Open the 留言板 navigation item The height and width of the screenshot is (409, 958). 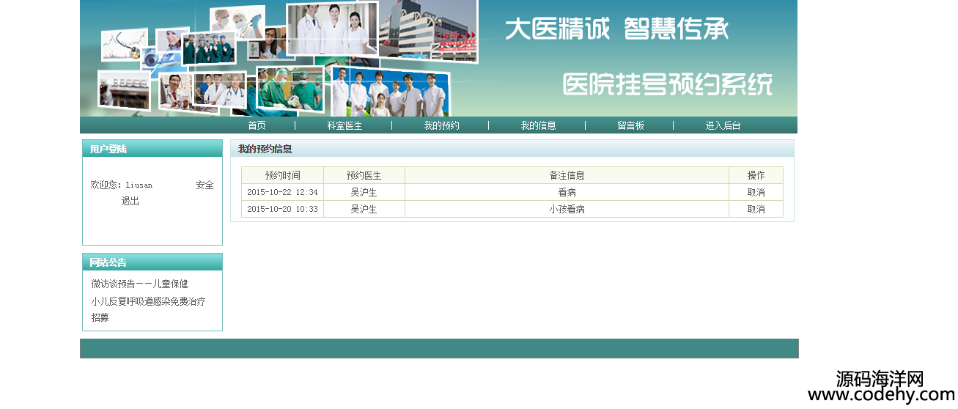630,125
